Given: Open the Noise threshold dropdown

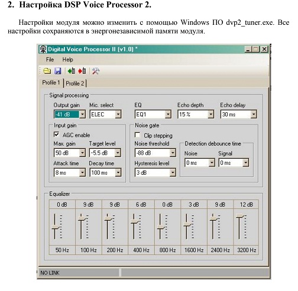Looking at the screenshot, I should point(173,153).
